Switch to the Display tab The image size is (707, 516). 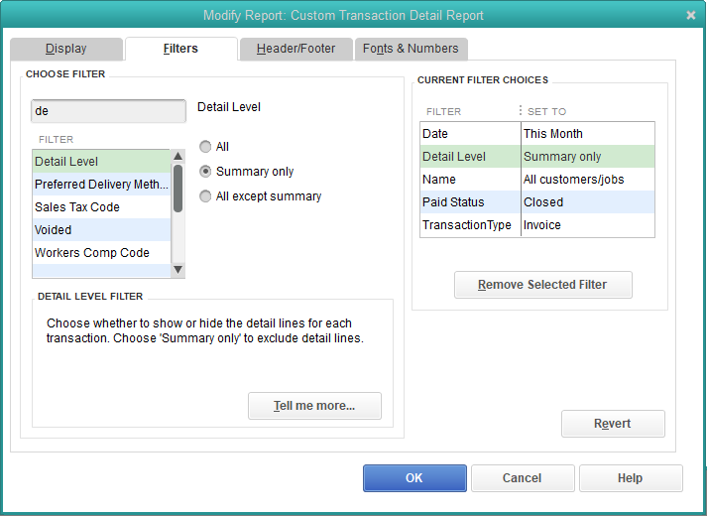(x=66, y=49)
